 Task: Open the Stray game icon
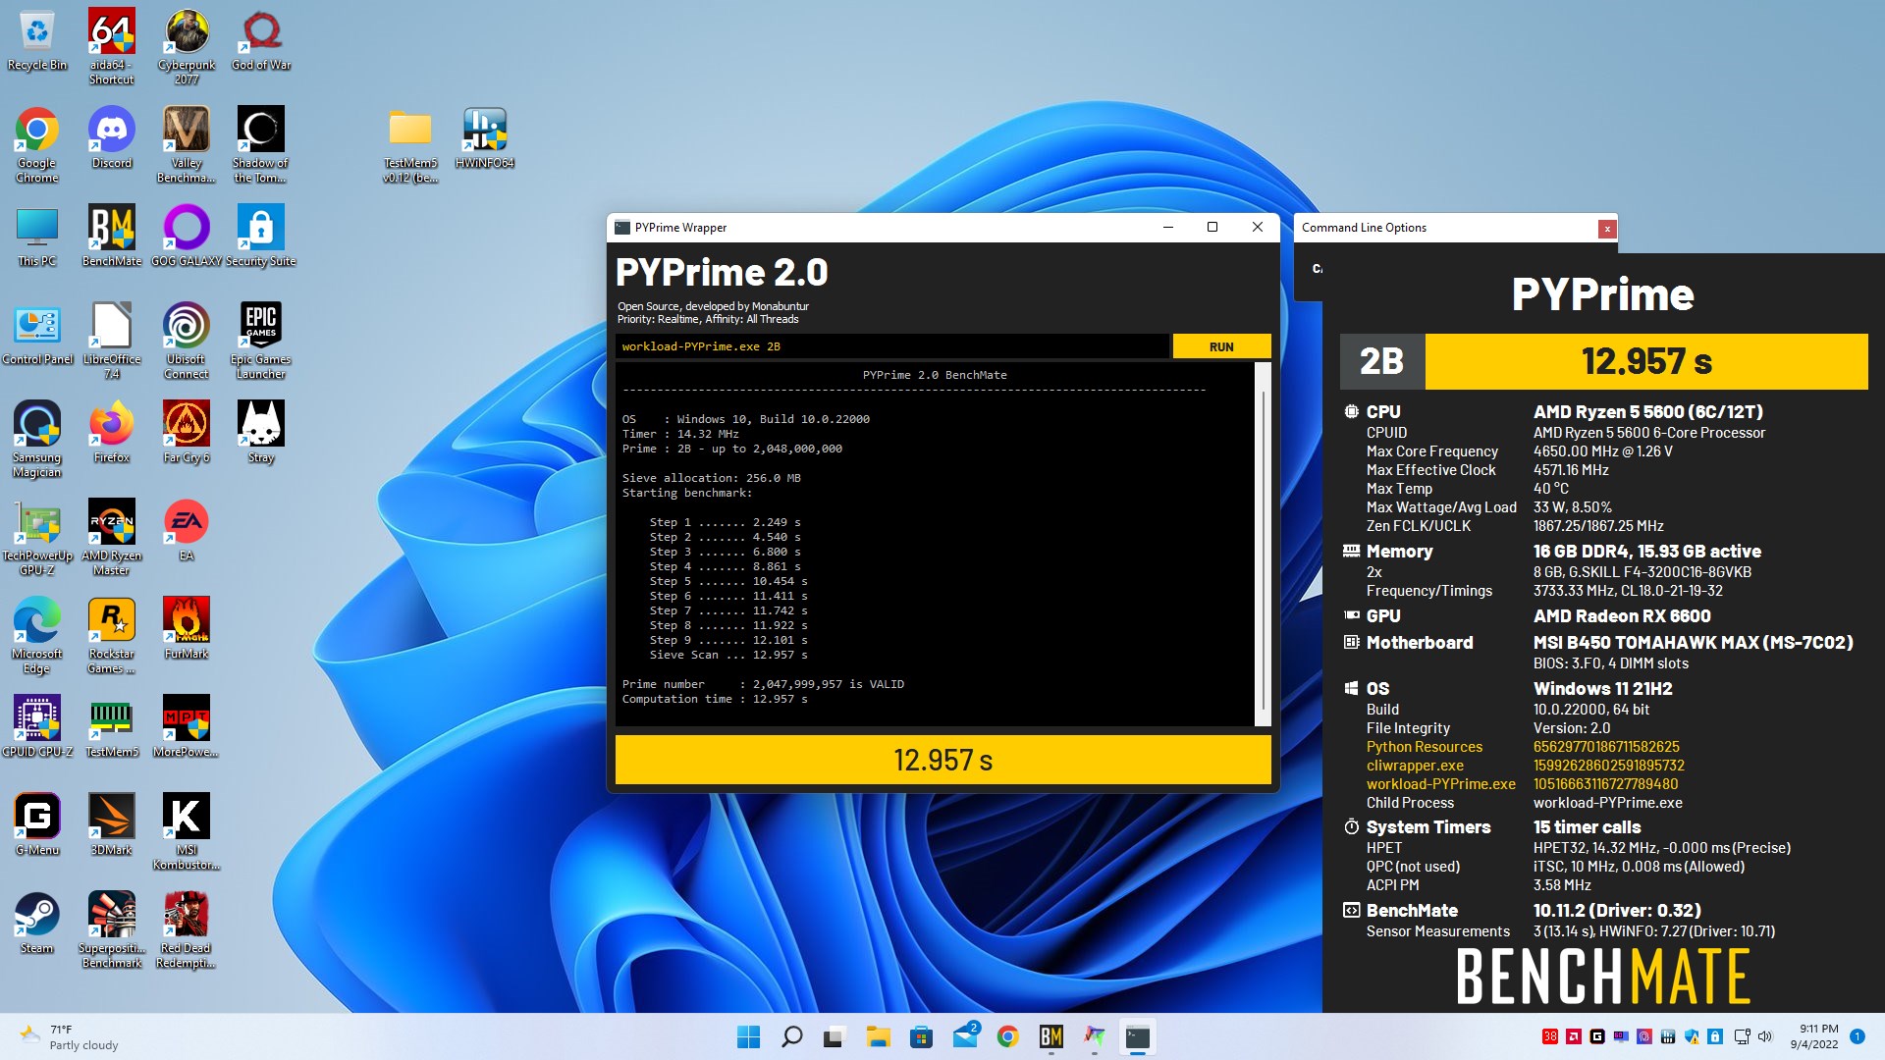pos(261,433)
